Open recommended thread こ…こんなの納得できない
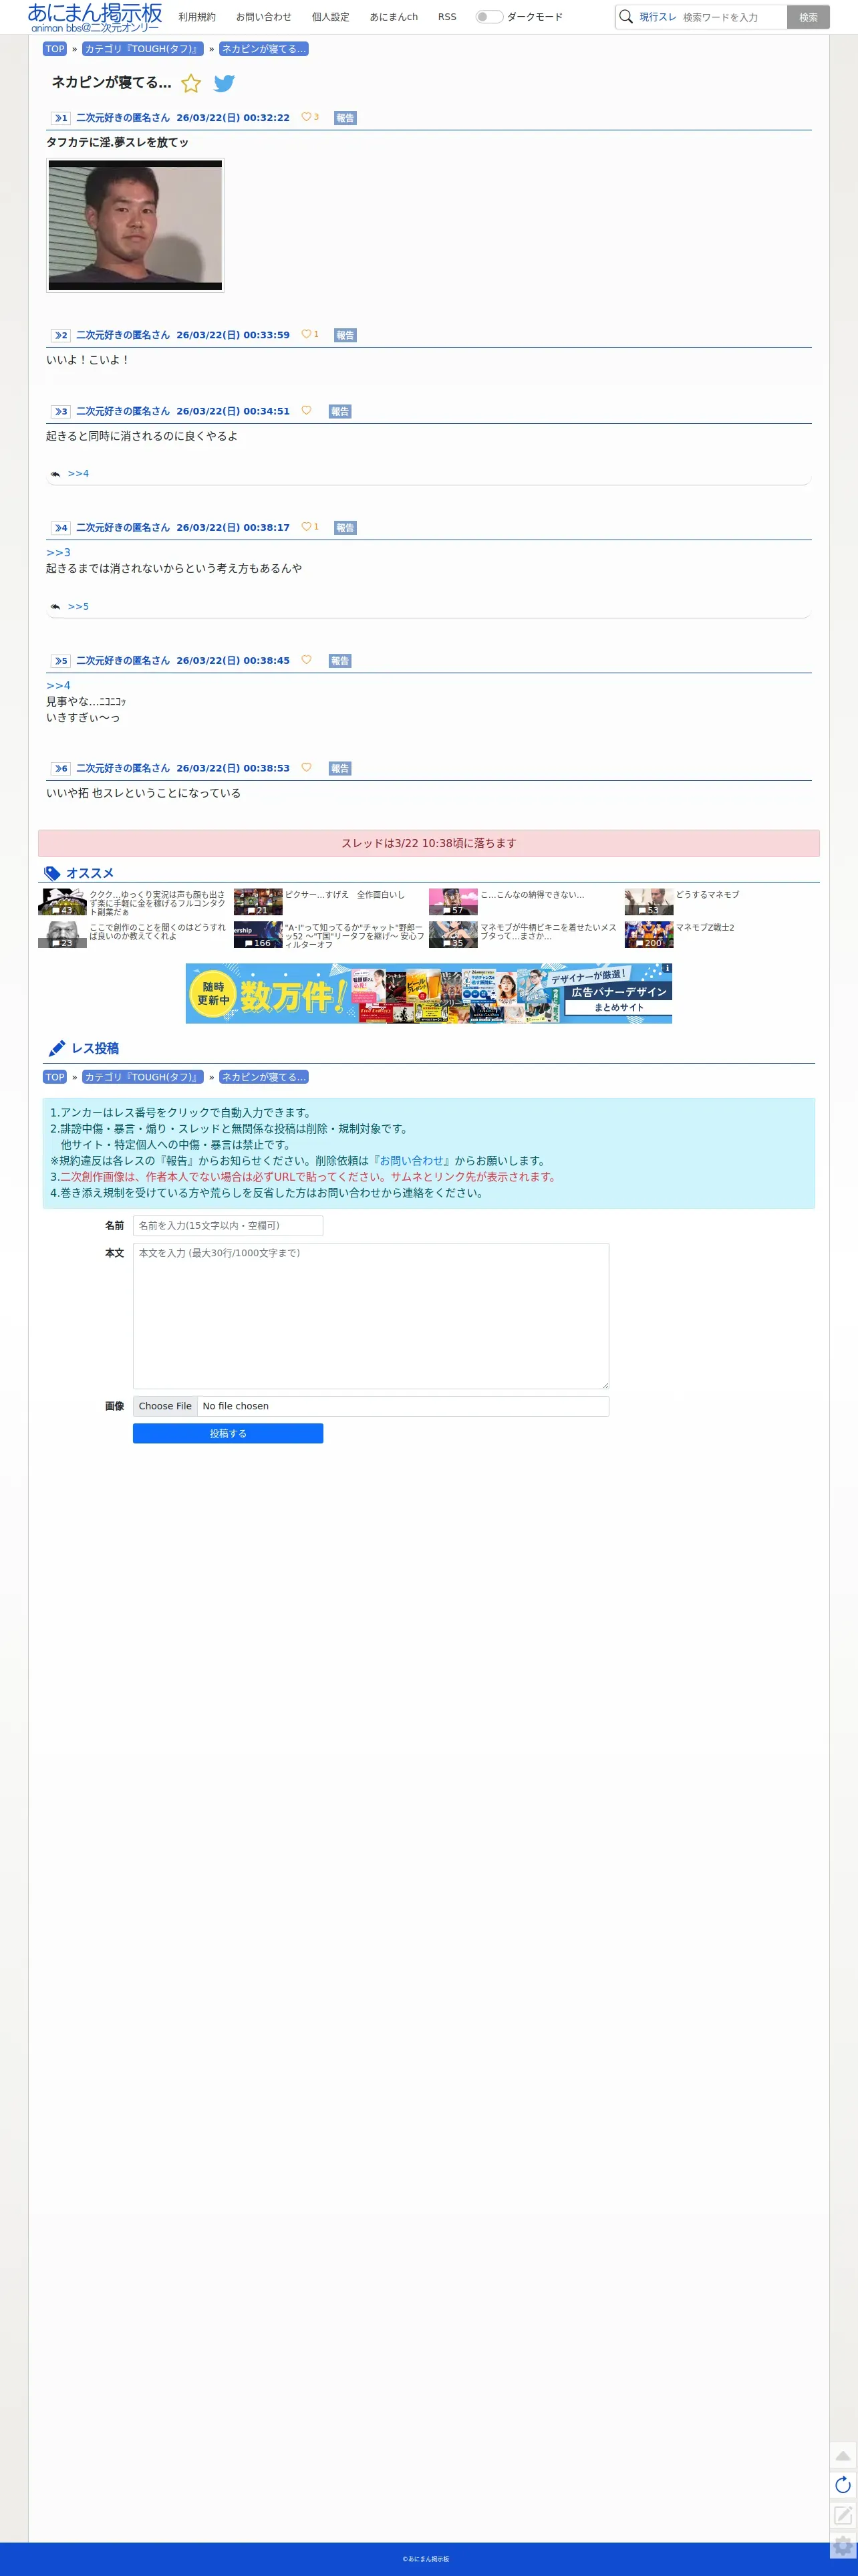Screen dimensions: 858x2576 point(532,895)
